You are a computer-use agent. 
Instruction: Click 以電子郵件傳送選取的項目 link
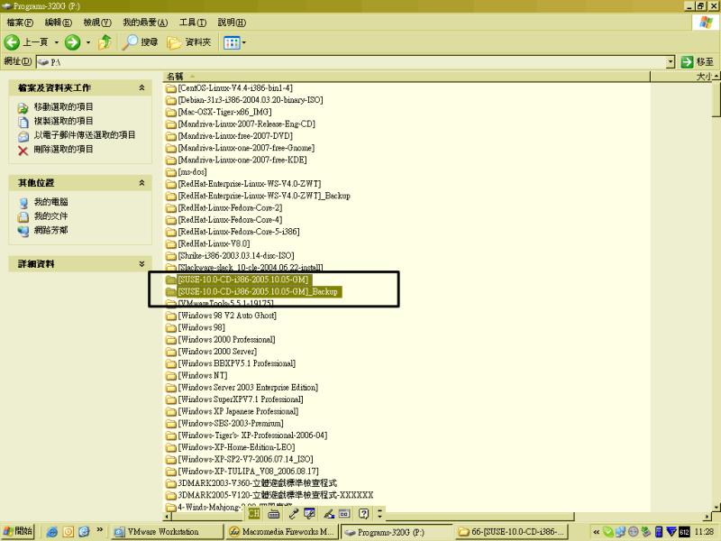(85, 135)
